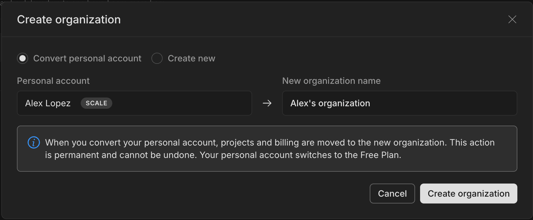Select the Convert personal account radio button
Viewport: 533px width, 220px height.
pyautogui.click(x=23, y=58)
